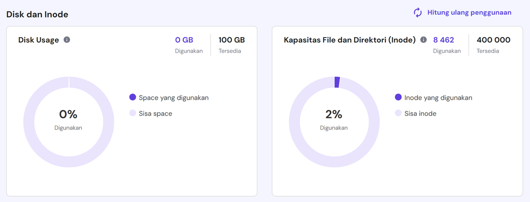
Task: Click the Disk dan Inode heading
Action: [x=37, y=14]
